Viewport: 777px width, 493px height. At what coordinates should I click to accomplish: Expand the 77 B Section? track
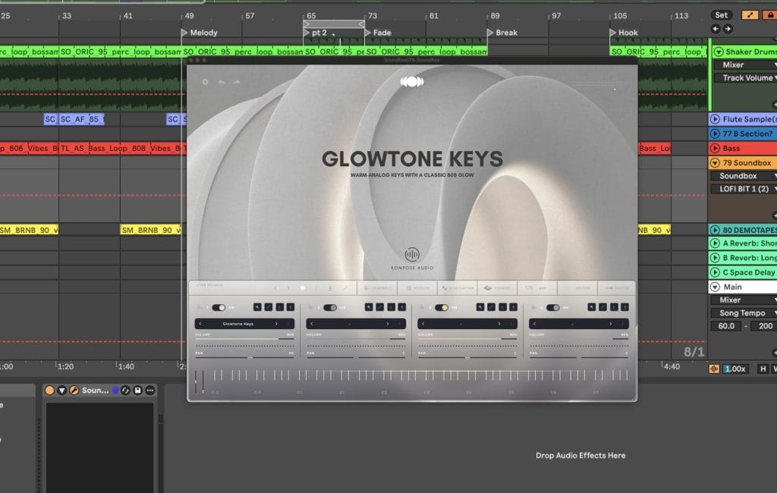pos(715,133)
